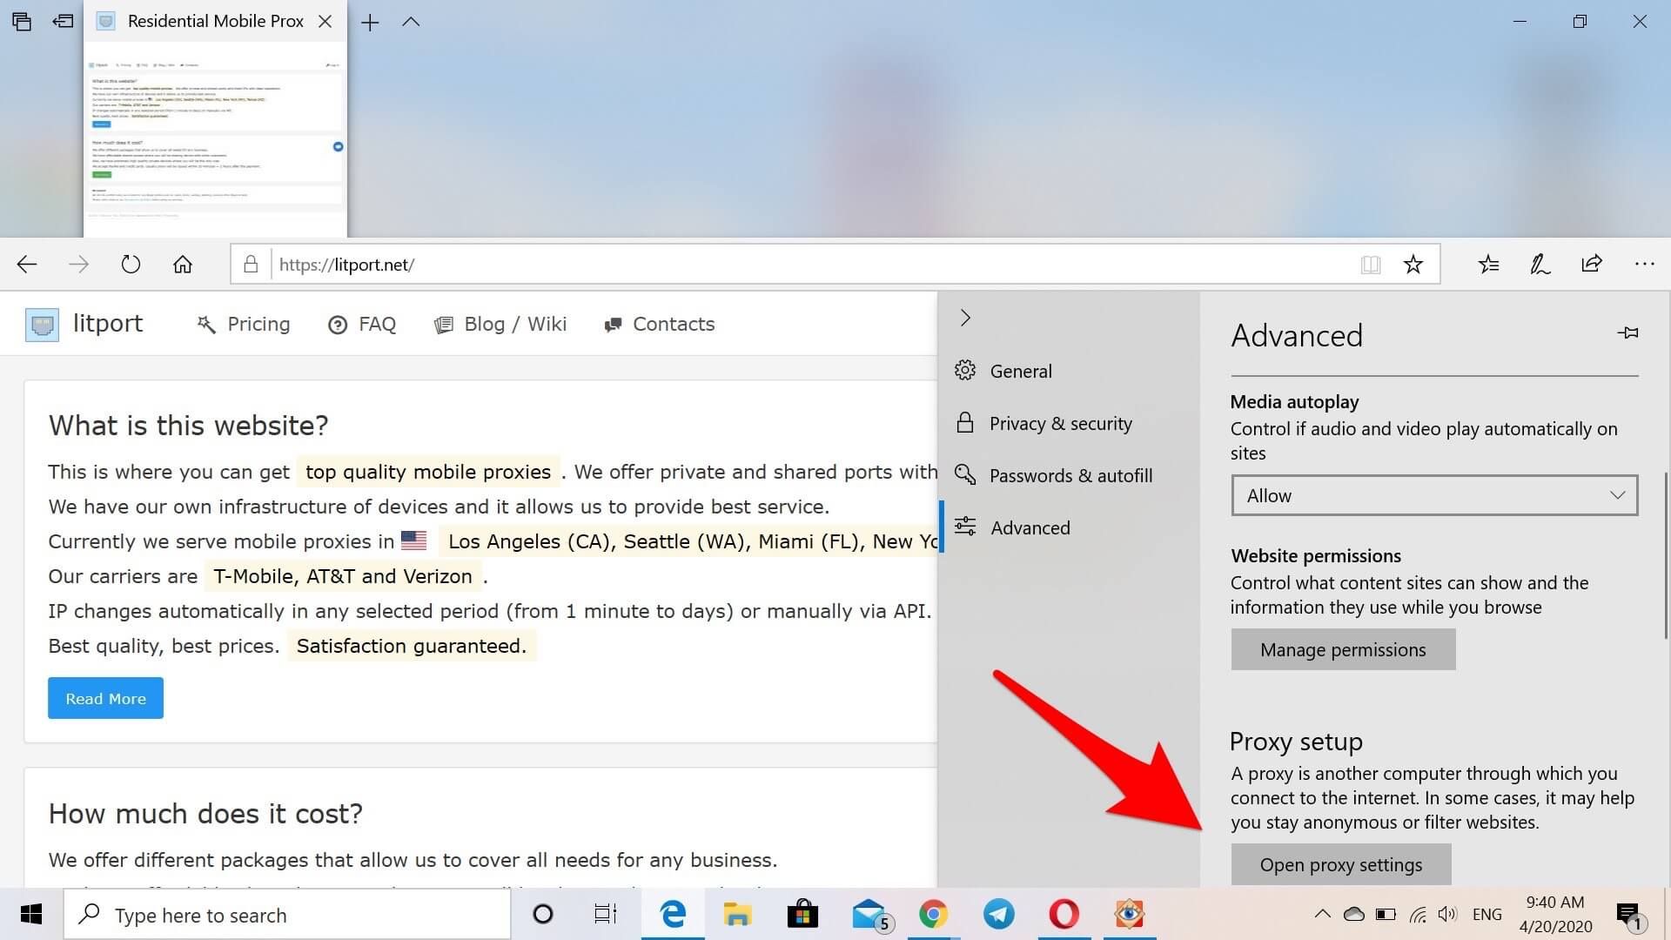The image size is (1671, 940).
Task: Open Task View icon
Action: tap(606, 914)
